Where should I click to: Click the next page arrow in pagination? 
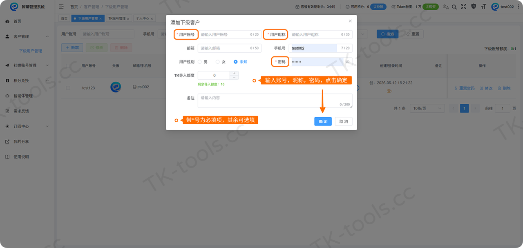(475, 108)
